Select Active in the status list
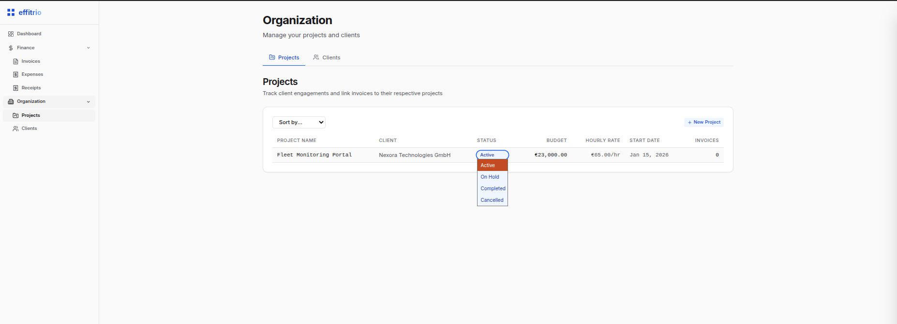The image size is (897, 324). (493, 165)
